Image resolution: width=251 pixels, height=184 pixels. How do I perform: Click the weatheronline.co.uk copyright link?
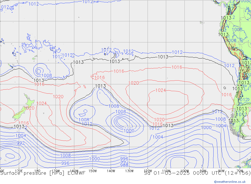click(x=230, y=181)
